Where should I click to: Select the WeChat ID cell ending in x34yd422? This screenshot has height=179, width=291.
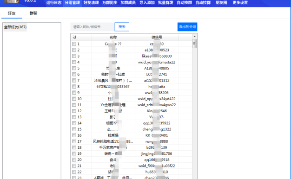tap(157, 99)
